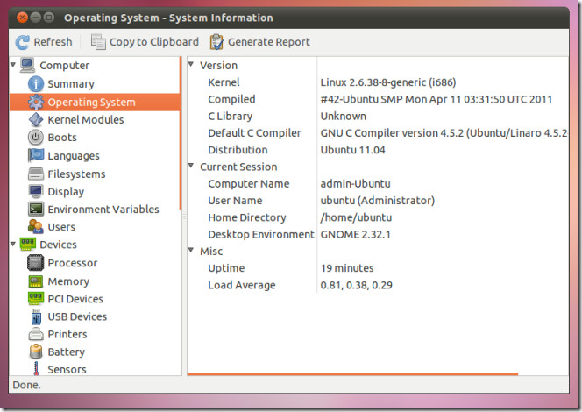
Task: Click the Users people icon
Action: [x=36, y=227]
